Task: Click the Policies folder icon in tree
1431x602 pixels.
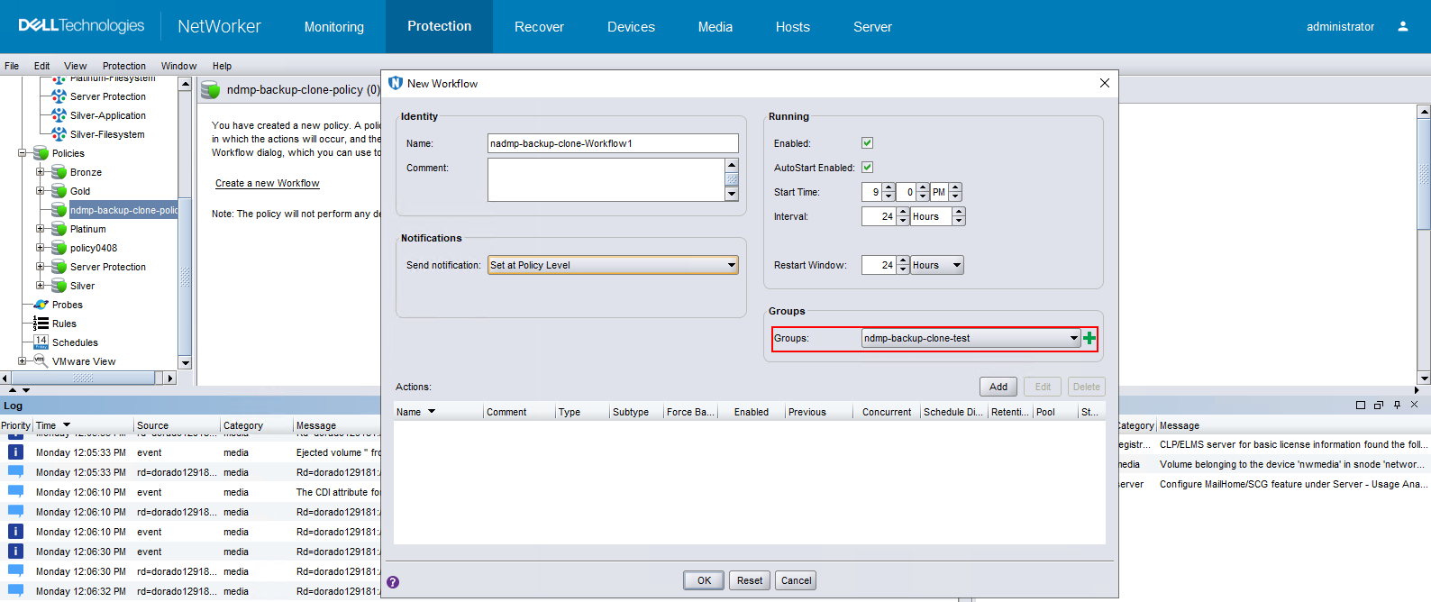Action: pyautogui.click(x=41, y=153)
